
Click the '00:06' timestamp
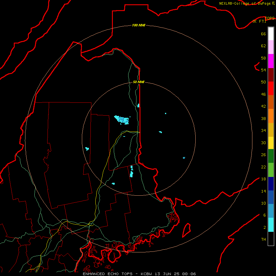(x=189, y=274)
